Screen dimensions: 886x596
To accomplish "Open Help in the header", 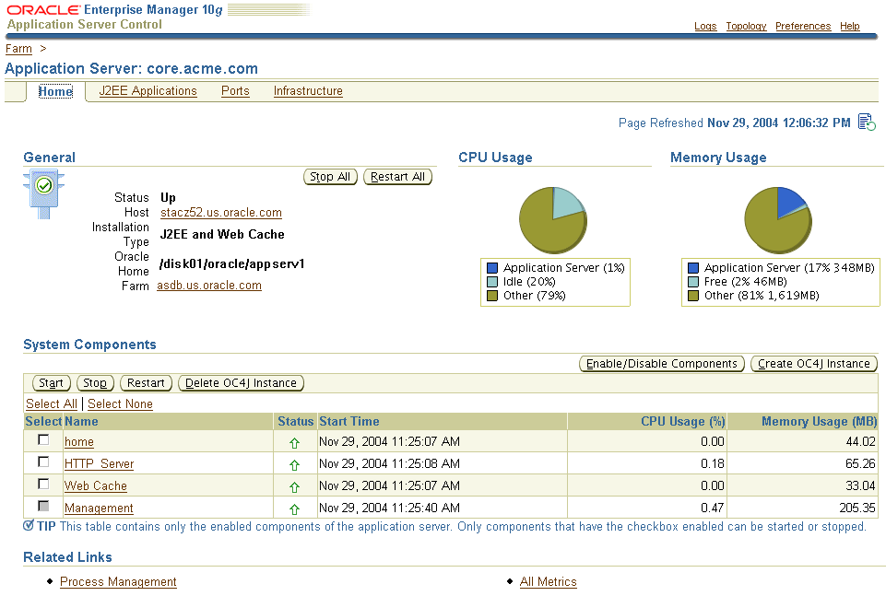I will click(x=850, y=26).
